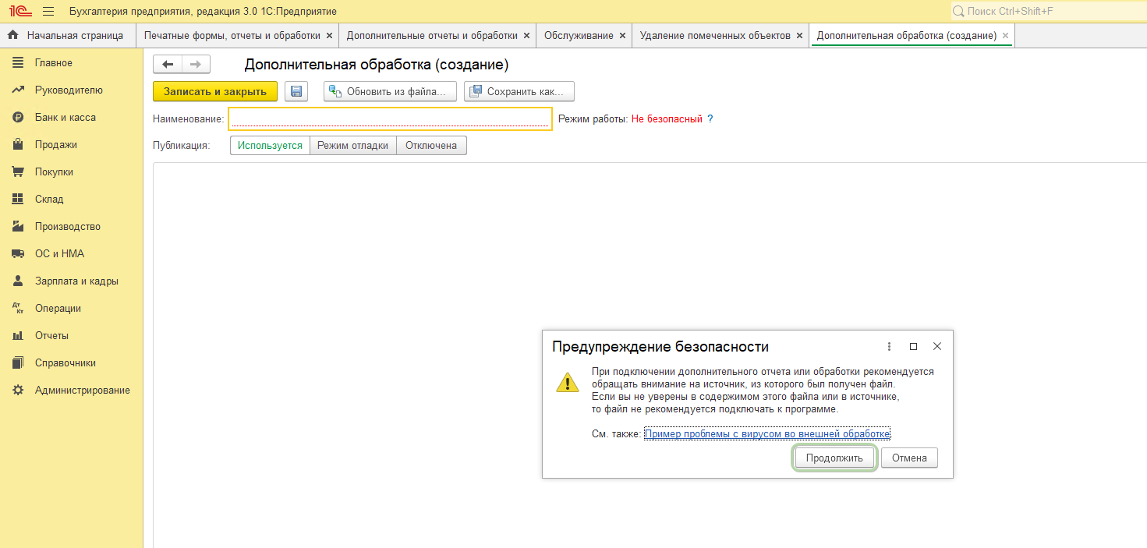This screenshot has width=1147, height=548.
Task: Click the save diskette icon button
Action: point(296,91)
